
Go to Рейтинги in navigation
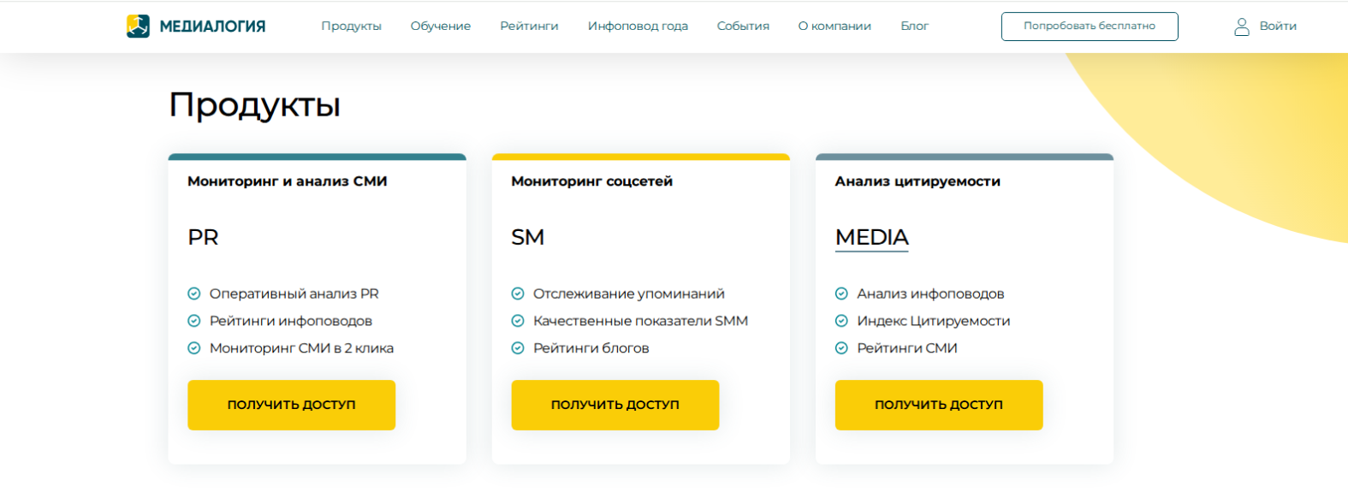529,27
